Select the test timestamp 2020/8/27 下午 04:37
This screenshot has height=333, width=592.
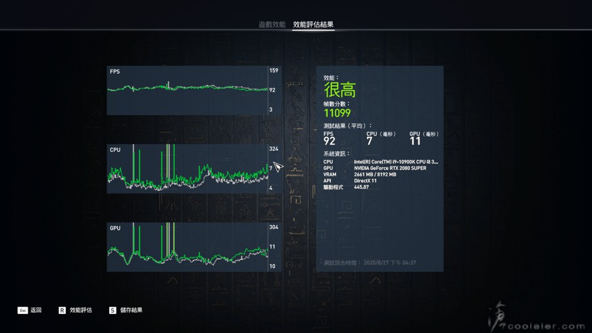click(389, 263)
